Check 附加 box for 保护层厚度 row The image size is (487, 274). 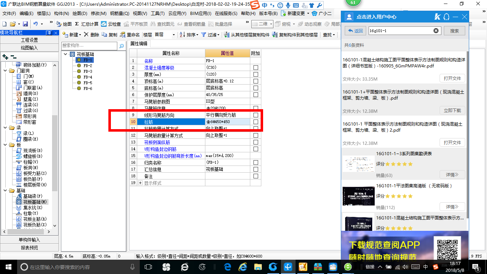click(256, 95)
